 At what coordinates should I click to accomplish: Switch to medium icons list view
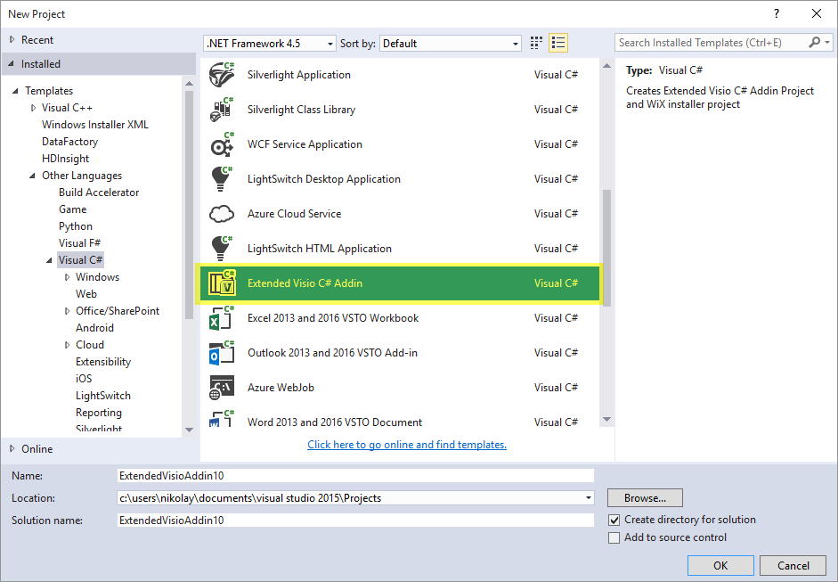click(x=558, y=43)
